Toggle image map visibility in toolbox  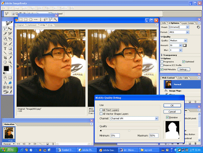point(5,78)
